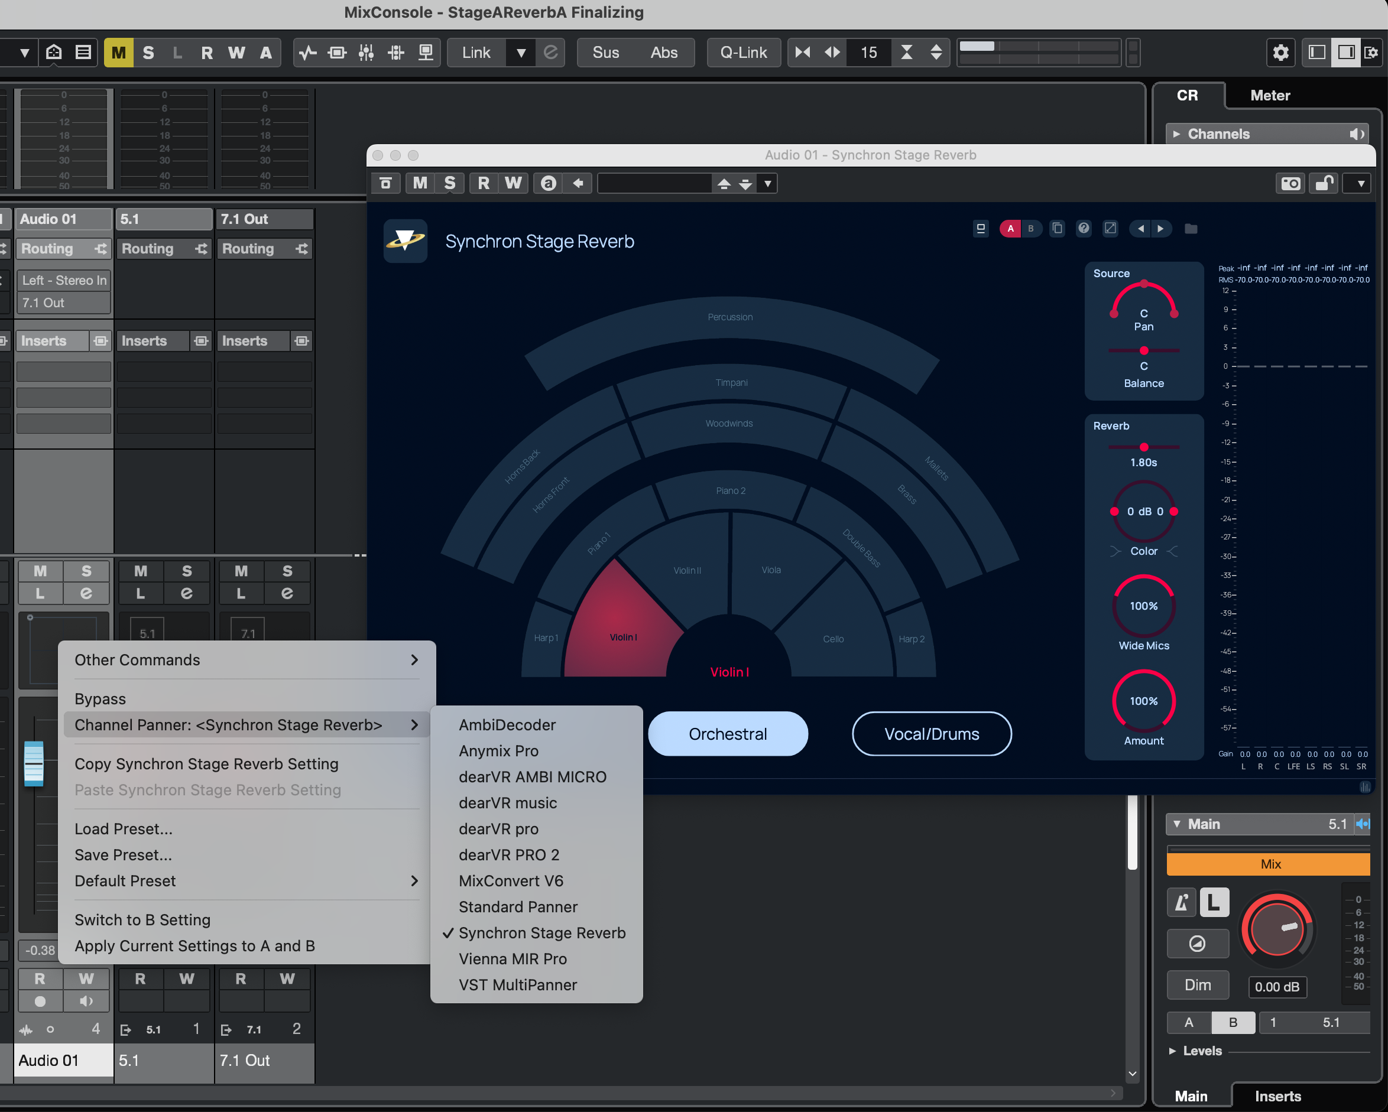Click the Source Balance slider handle
Image resolution: width=1388 pixels, height=1112 pixels.
[x=1143, y=350]
